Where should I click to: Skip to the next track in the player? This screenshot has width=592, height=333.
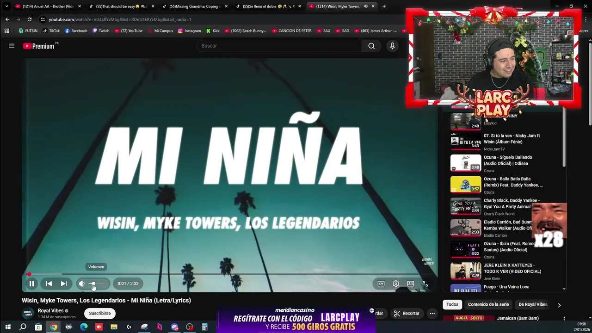click(64, 284)
